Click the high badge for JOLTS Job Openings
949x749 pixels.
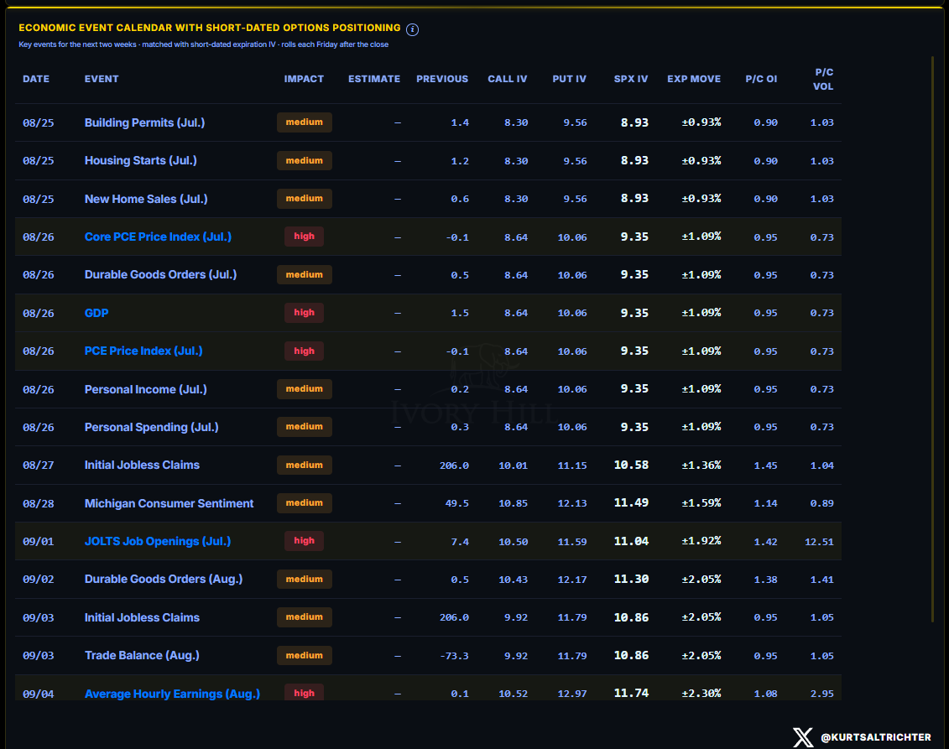tap(304, 541)
